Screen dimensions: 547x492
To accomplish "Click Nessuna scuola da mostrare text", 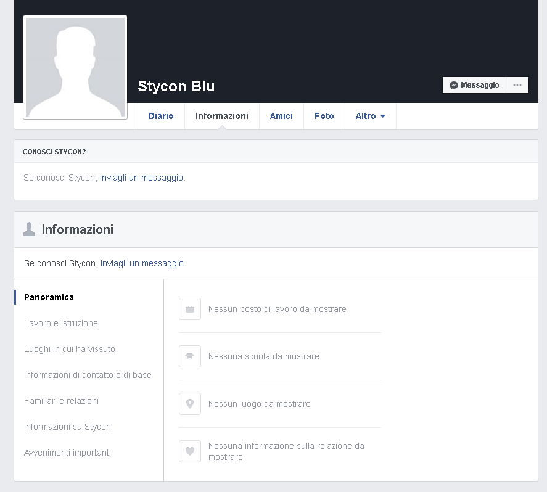I will point(264,356).
